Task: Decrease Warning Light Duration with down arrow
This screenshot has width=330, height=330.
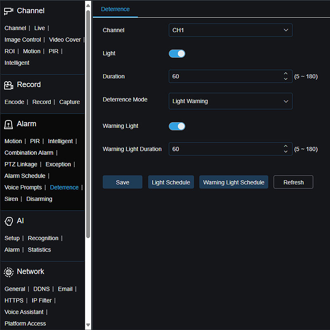Action: point(285,152)
